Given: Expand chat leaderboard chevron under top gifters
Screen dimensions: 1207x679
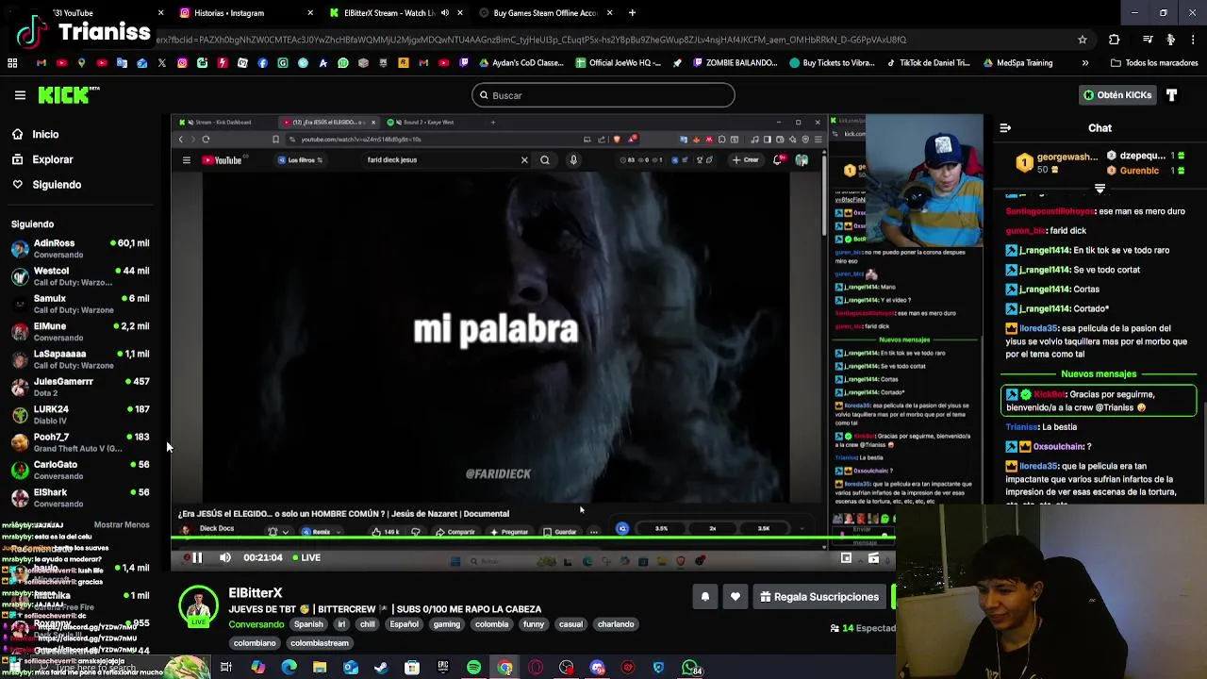Looking at the screenshot, I should click(x=1100, y=189).
